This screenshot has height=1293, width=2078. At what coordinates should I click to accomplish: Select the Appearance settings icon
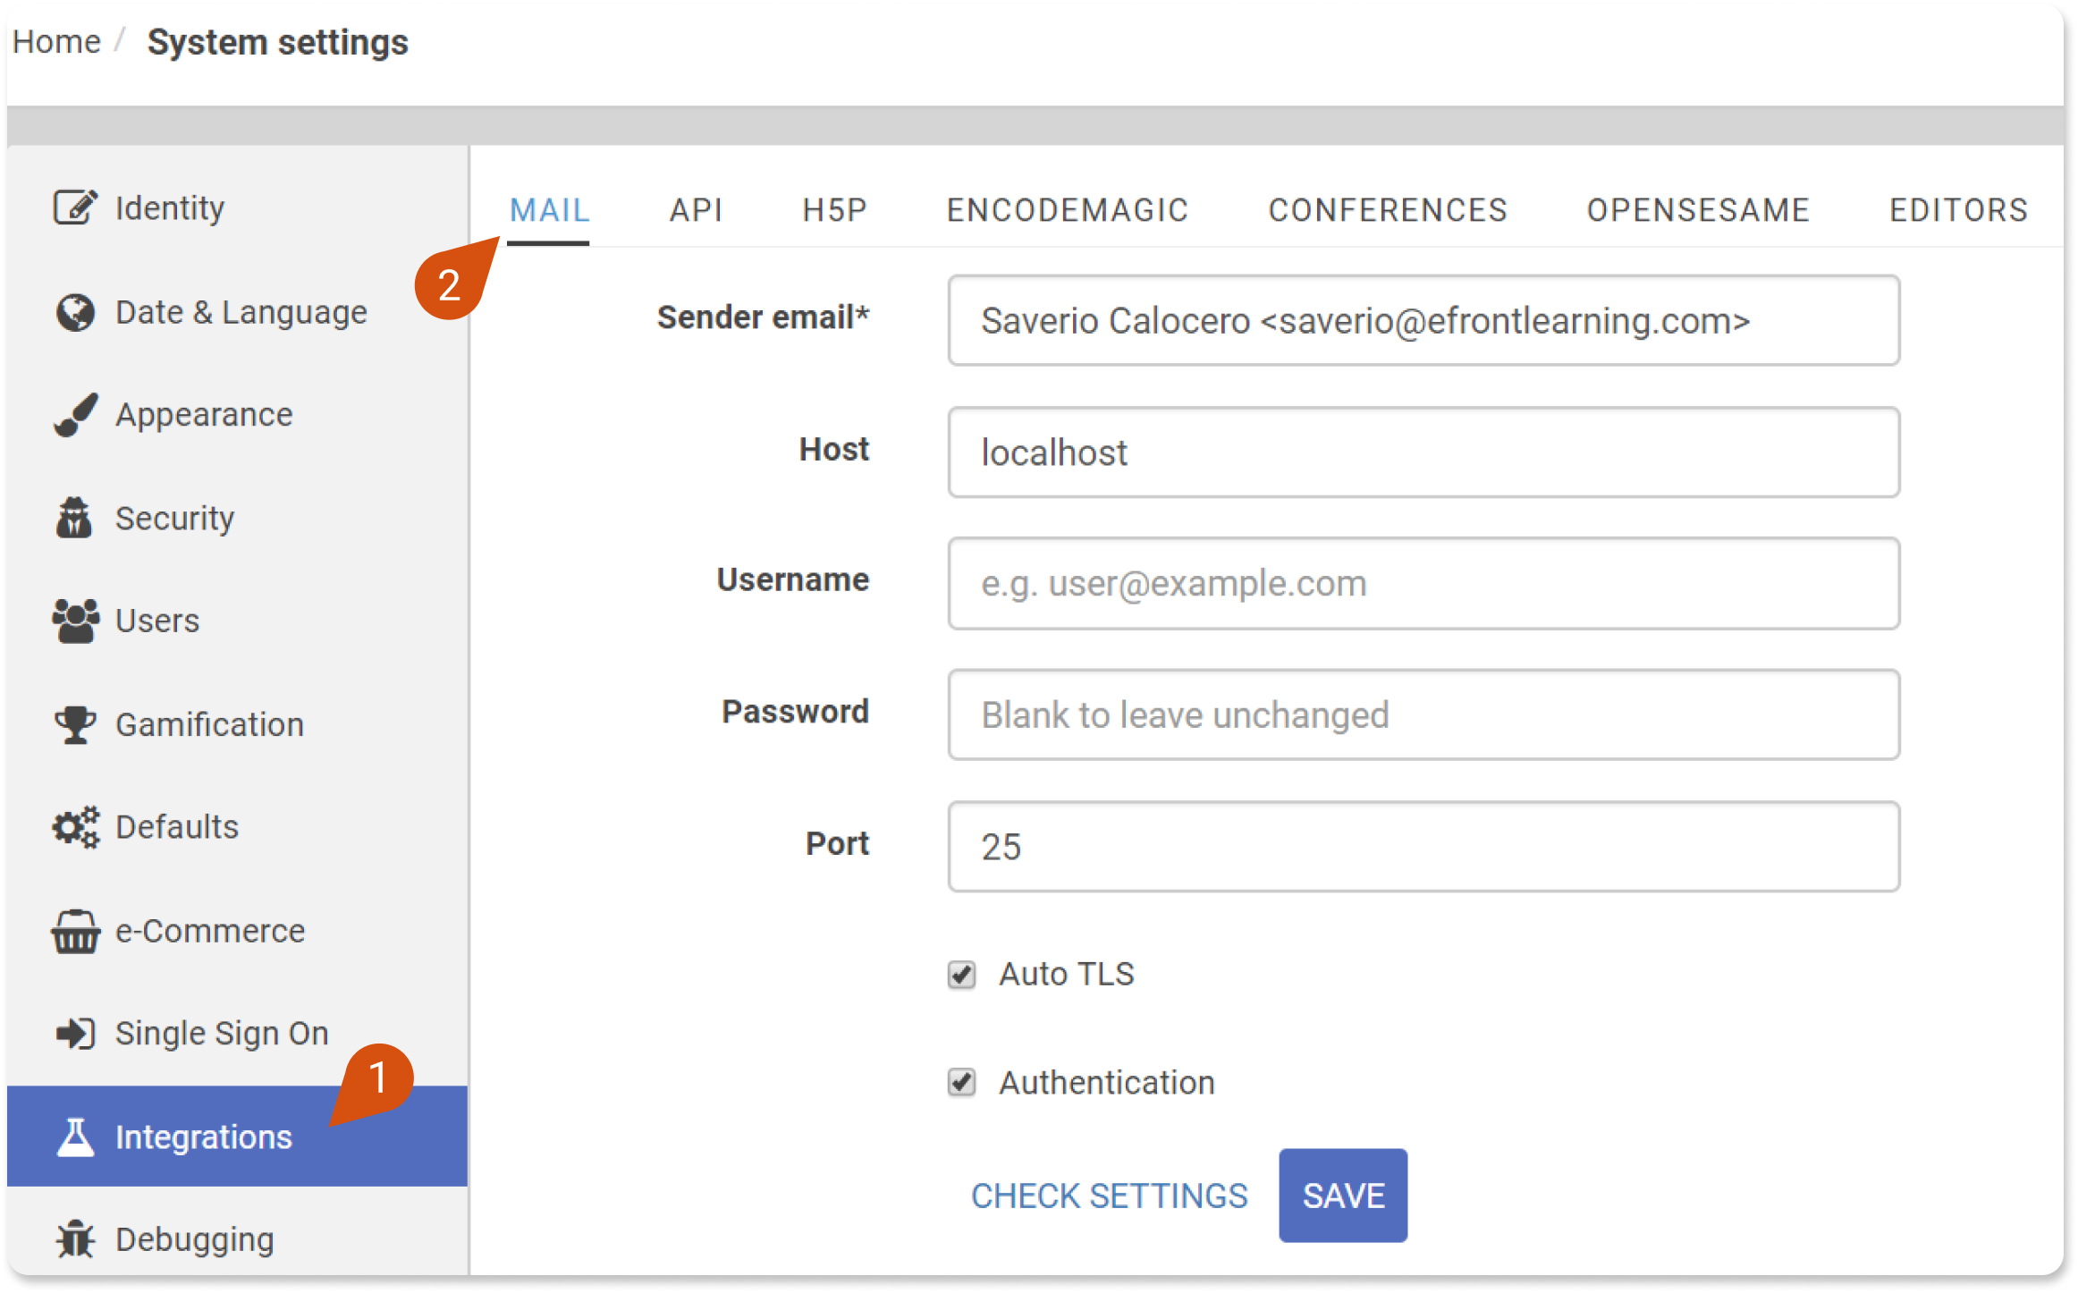pos(72,414)
